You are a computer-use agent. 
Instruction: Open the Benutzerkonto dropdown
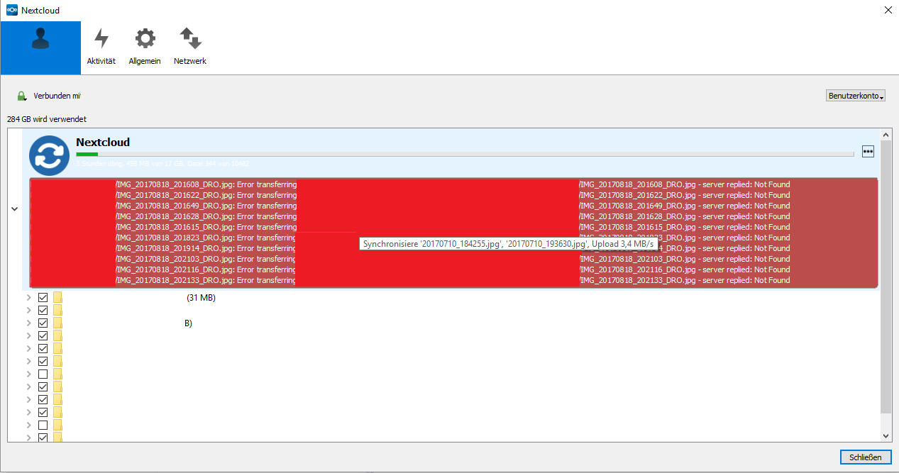click(856, 96)
